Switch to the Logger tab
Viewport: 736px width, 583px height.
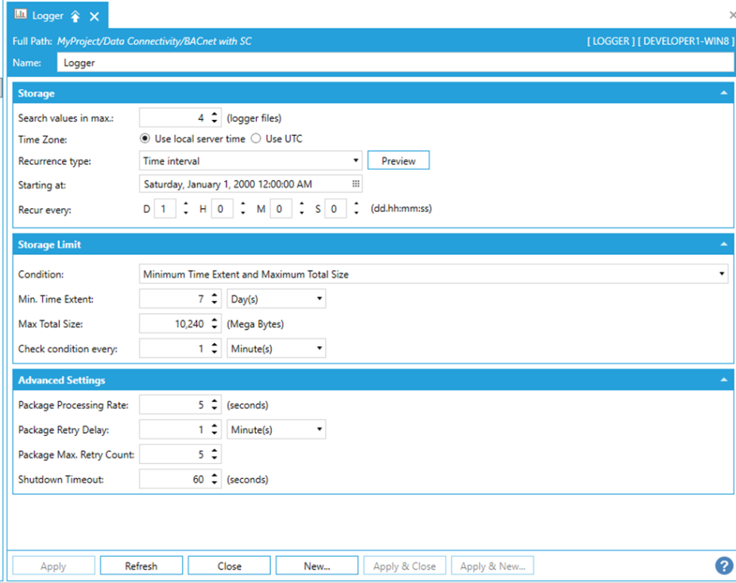(x=48, y=16)
